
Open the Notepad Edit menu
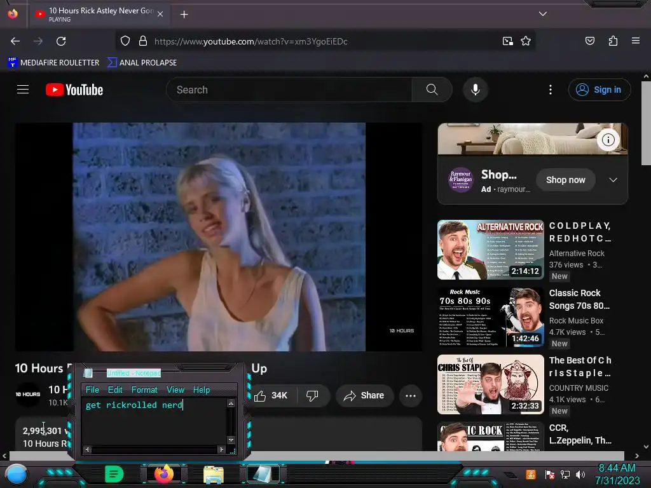(x=115, y=390)
